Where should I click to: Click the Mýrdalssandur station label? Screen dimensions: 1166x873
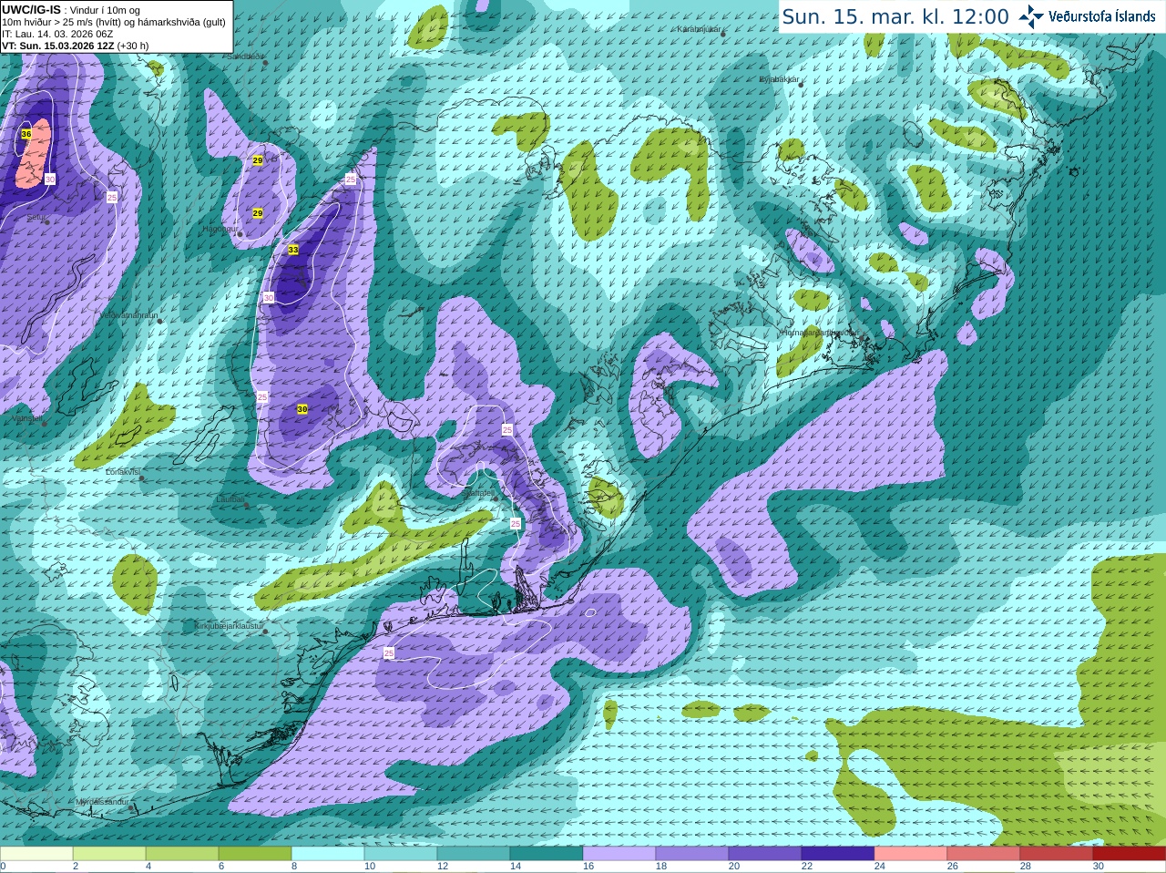coord(102,802)
